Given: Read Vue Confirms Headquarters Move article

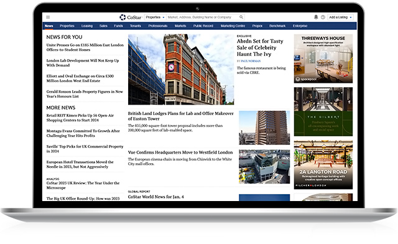Looking at the screenshot, I should pyautogui.click(x=180, y=152).
